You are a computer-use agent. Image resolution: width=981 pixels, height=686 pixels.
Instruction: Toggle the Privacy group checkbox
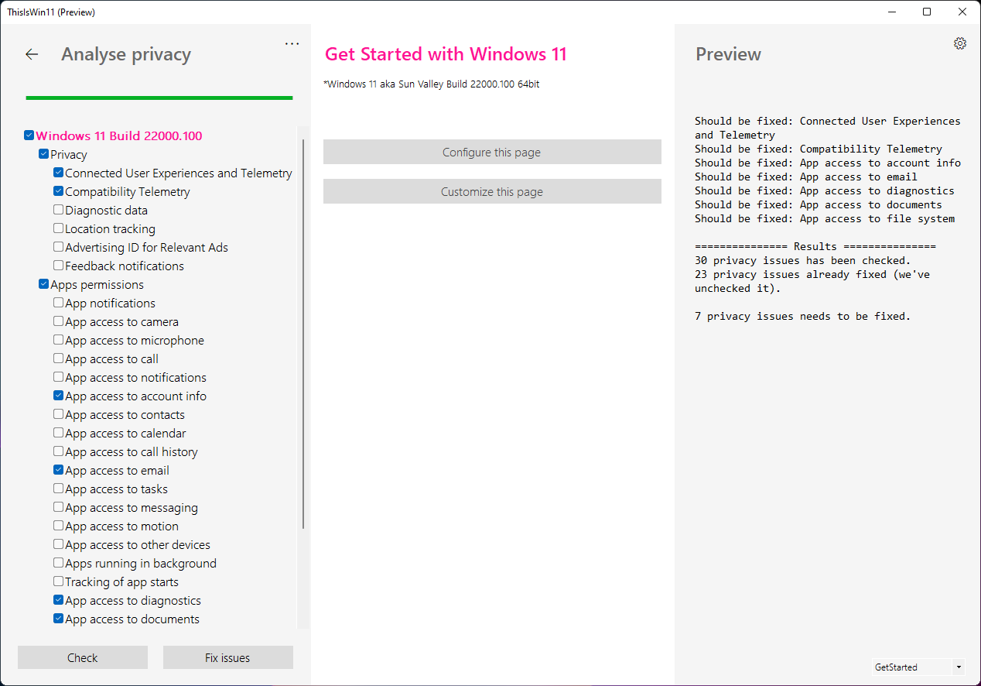click(44, 154)
